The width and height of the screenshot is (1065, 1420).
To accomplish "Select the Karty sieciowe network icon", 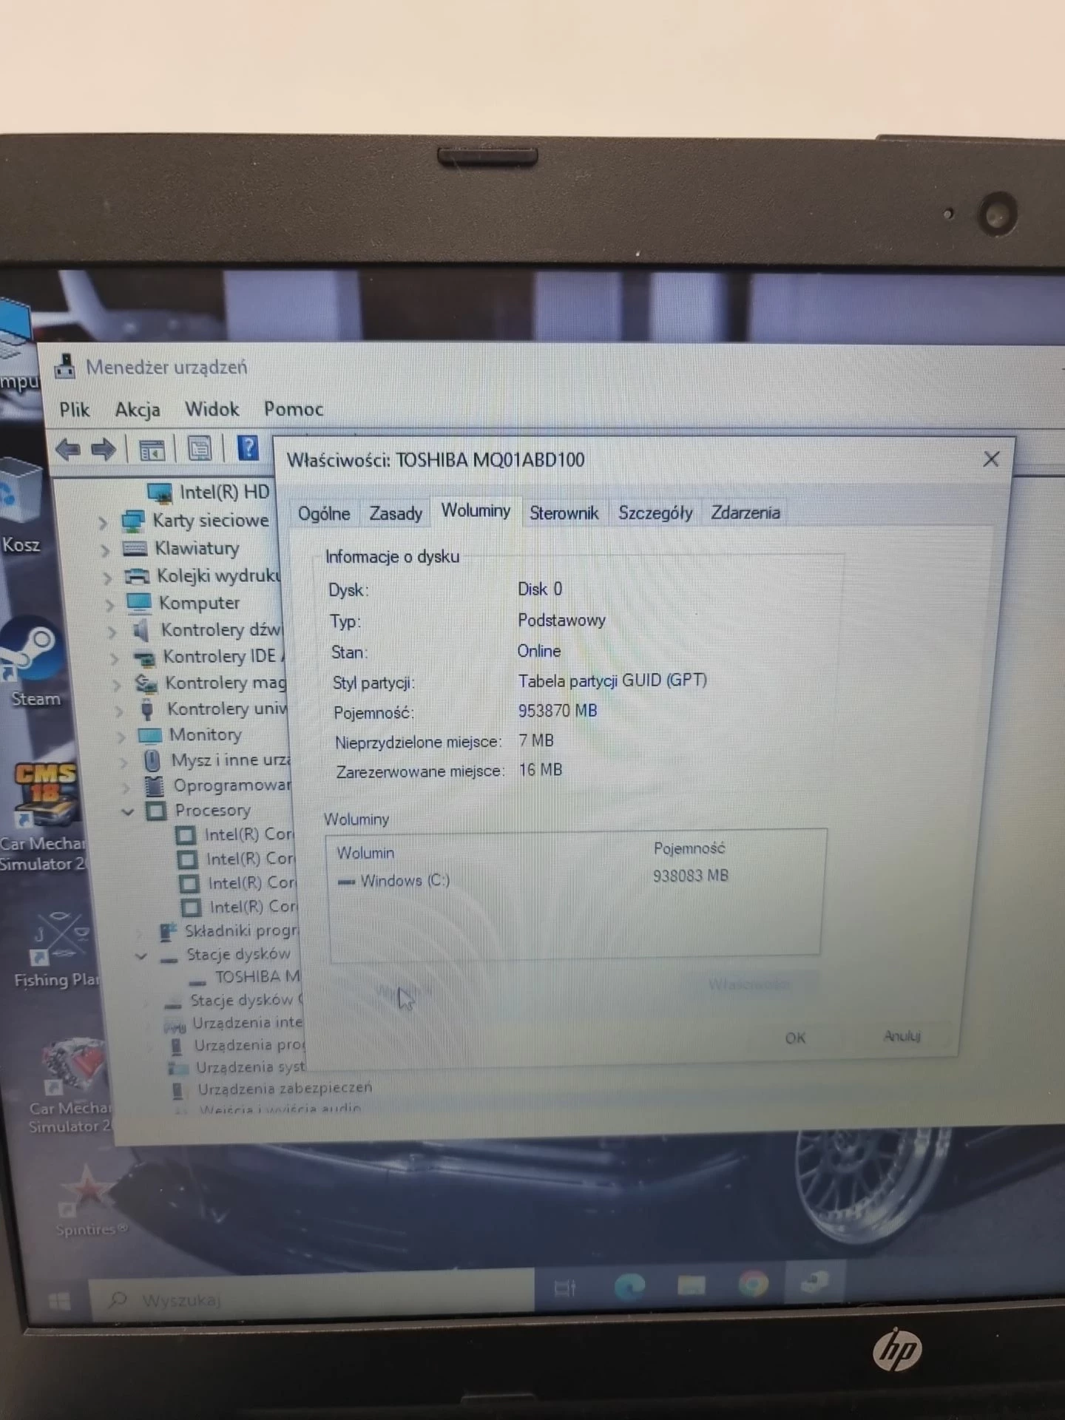I will 132,521.
